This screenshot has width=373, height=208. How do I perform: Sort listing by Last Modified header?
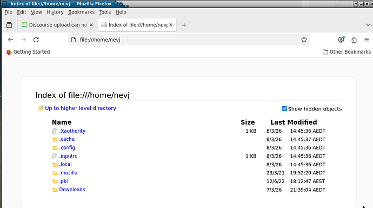tap(294, 122)
